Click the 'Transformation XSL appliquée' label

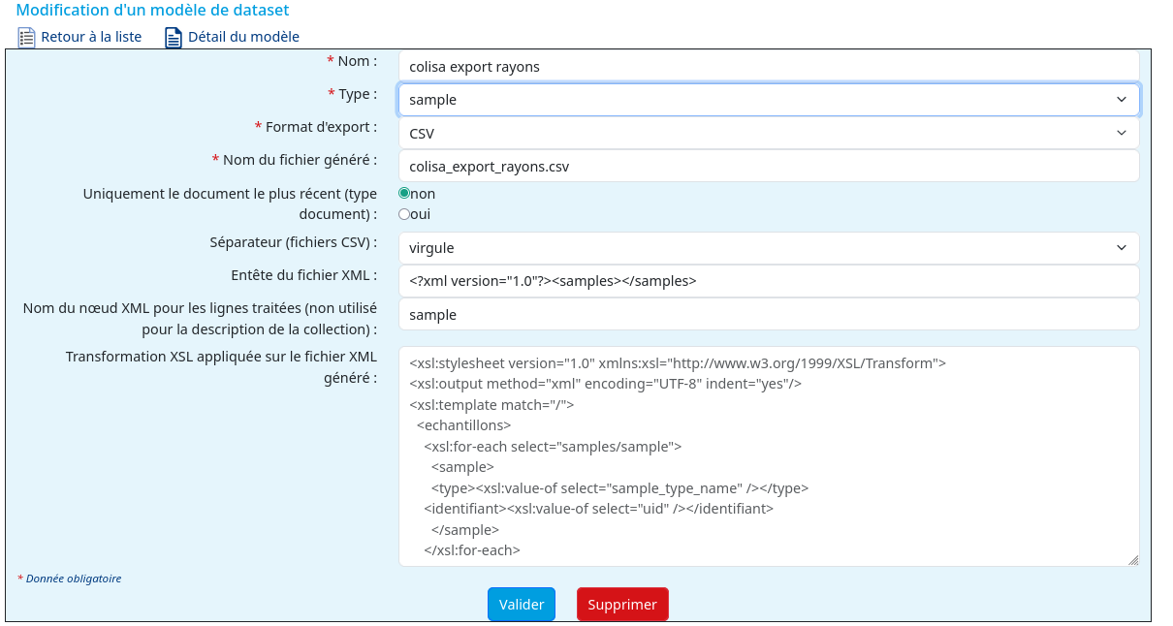point(222,367)
